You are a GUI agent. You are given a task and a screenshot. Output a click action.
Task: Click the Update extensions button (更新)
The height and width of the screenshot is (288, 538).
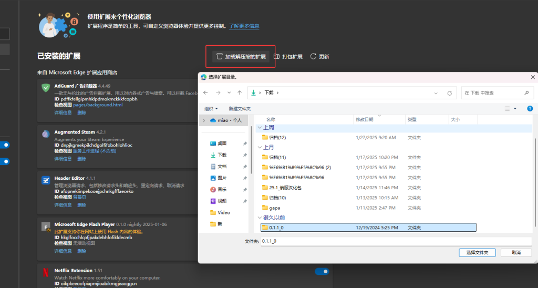click(x=320, y=57)
